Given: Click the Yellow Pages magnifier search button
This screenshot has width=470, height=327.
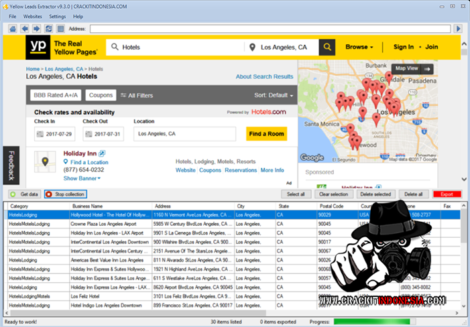Looking at the screenshot, I should click(x=327, y=47).
